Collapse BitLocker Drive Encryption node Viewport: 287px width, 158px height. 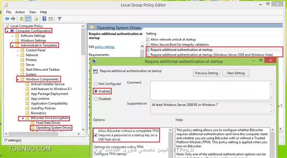coord(23,118)
